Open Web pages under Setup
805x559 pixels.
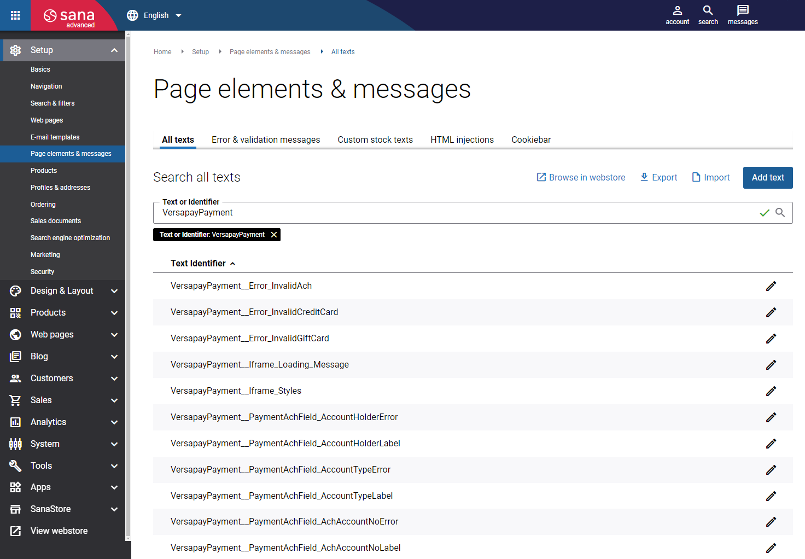pyautogui.click(x=46, y=120)
